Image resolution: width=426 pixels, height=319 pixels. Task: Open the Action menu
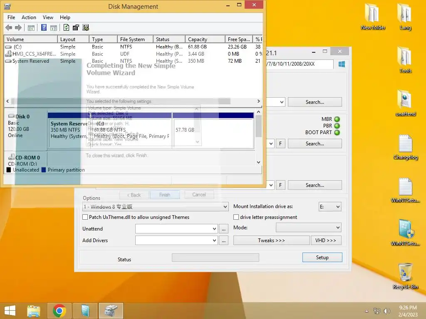[x=29, y=17]
